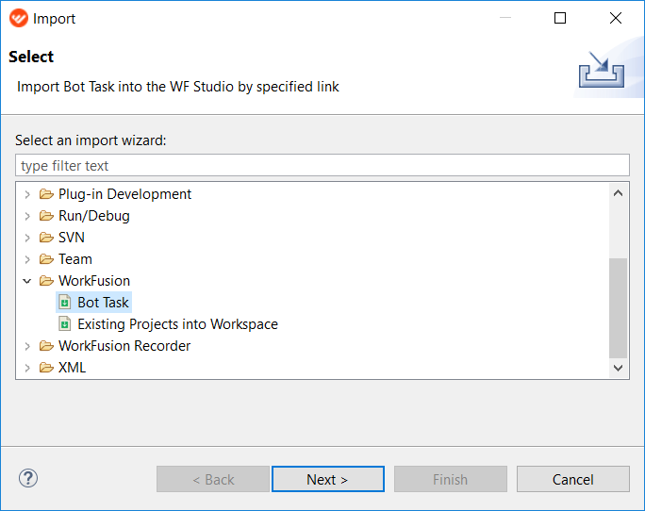
Task: Select the SVN label
Action: pyautogui.click(x=72, y=238)
